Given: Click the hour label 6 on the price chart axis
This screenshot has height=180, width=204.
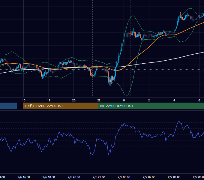Looking at the screenshot, I should (199, 100).
